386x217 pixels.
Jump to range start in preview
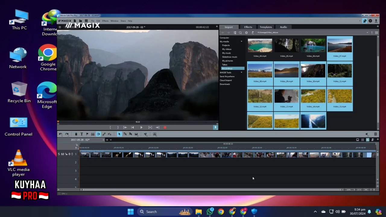125,127
